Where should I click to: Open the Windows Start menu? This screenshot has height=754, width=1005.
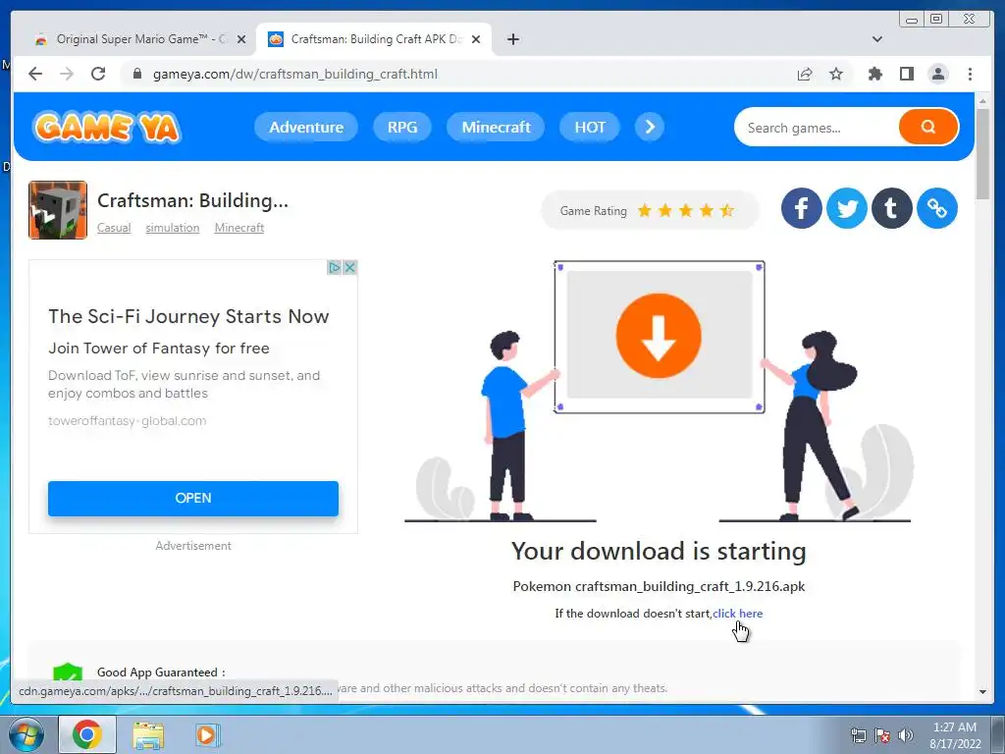point(26,734)
